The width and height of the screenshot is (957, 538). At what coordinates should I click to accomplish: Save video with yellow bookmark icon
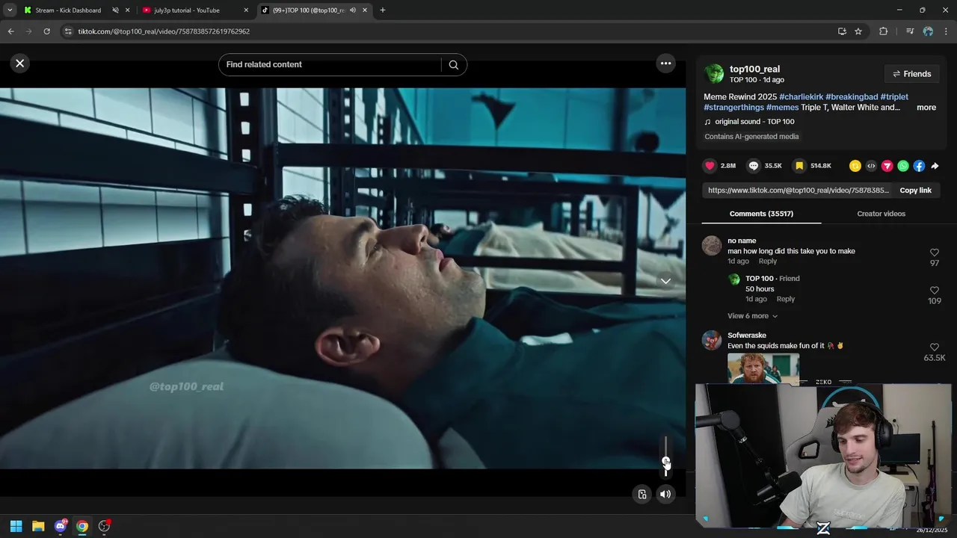[799, 166]
